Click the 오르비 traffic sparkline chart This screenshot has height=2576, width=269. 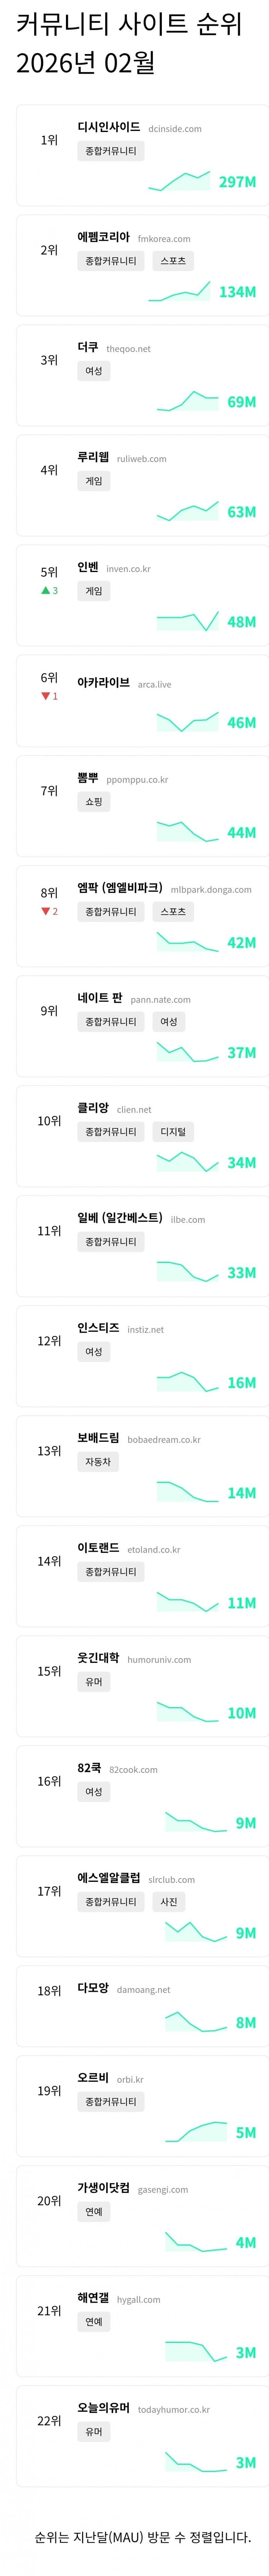point(196,2132)
